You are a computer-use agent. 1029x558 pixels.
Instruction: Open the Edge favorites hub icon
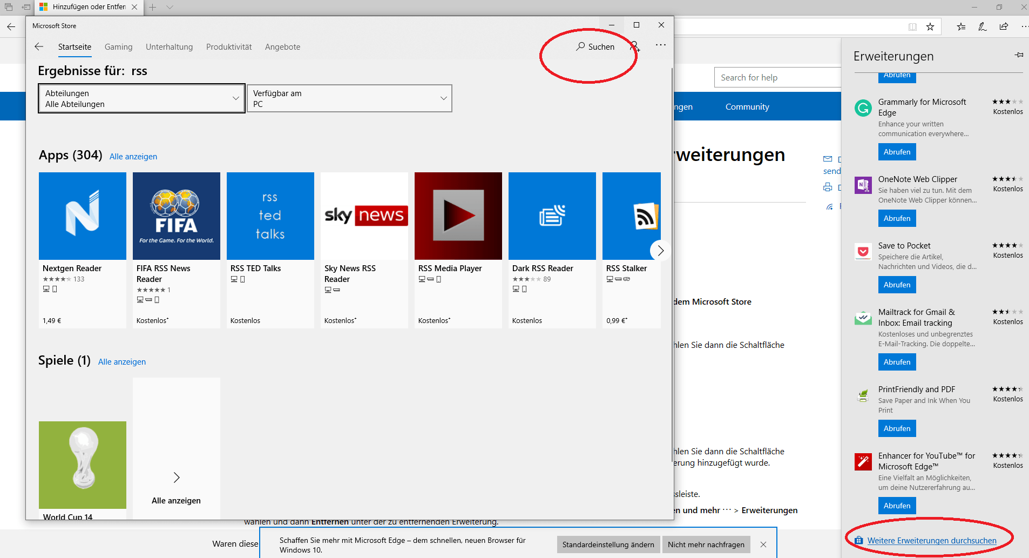coord(961,26)
